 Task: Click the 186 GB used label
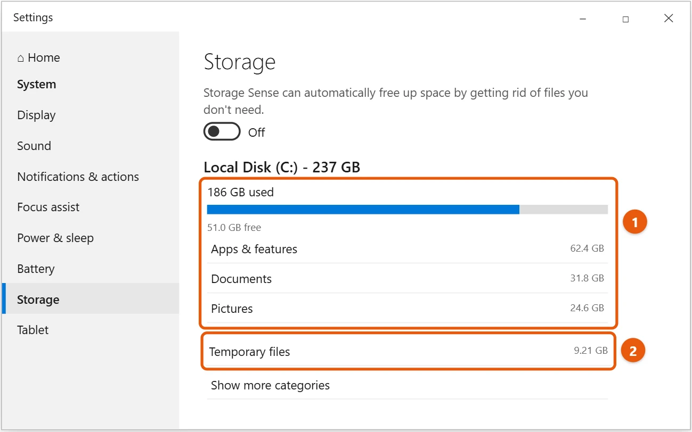pyautogui.click(x=241, y=192)
